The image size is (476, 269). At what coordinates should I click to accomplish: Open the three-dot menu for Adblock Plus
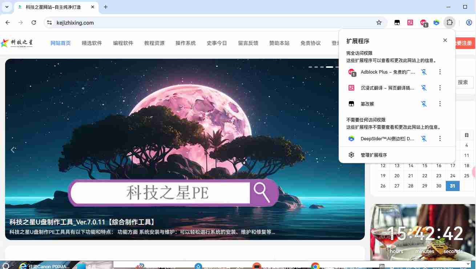click(x=440, y=72)
